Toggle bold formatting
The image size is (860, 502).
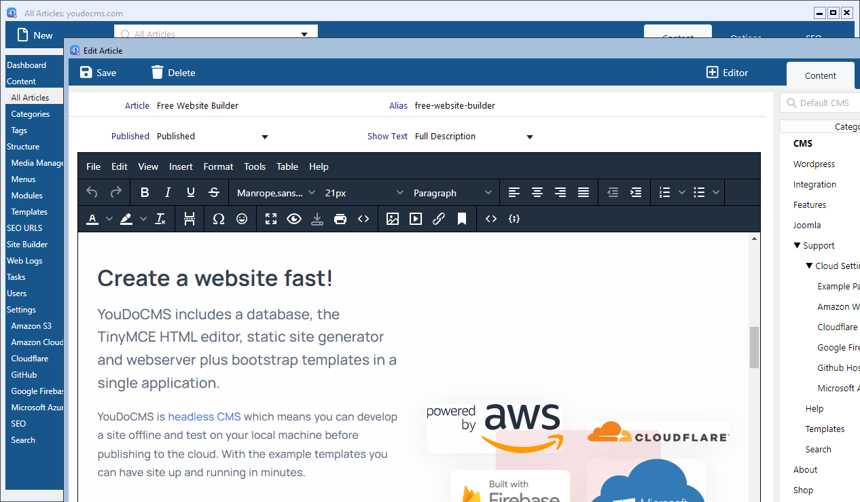coord(145,193)
